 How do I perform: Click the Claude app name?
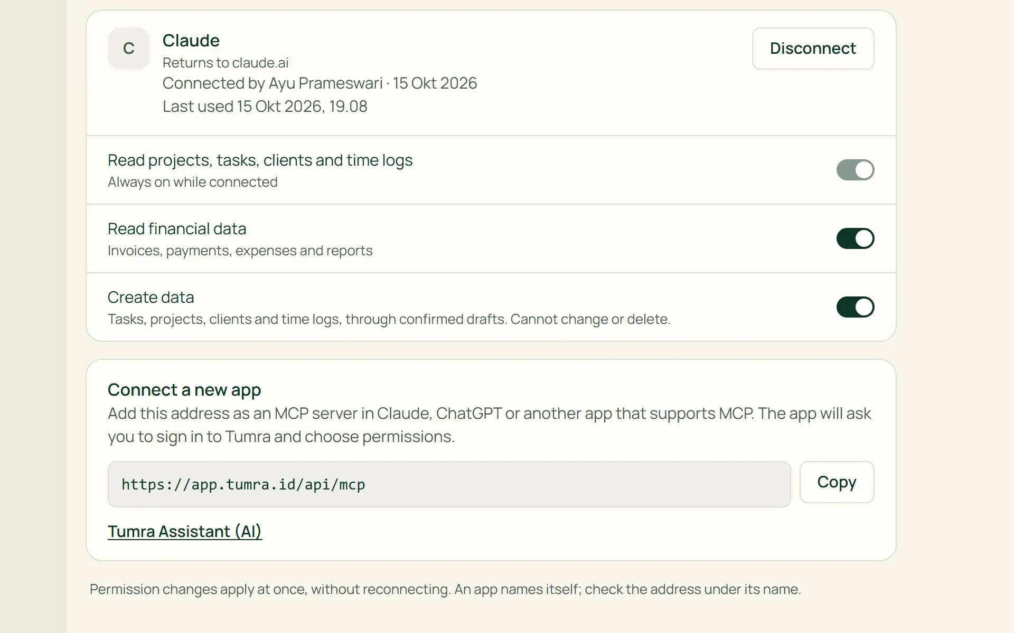191,41
